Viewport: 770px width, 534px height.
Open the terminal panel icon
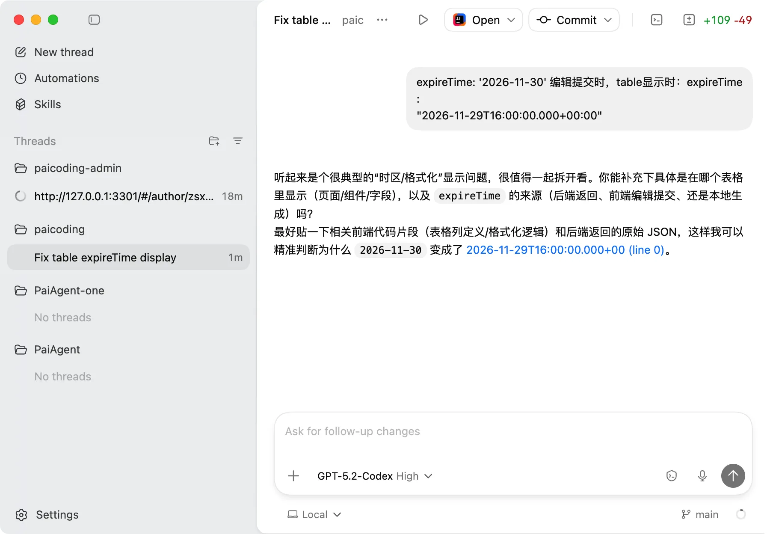(656, 20)
